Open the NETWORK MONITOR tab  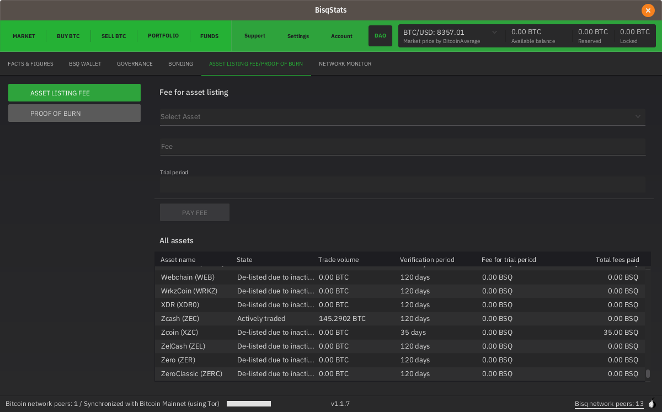coord(345,64)
